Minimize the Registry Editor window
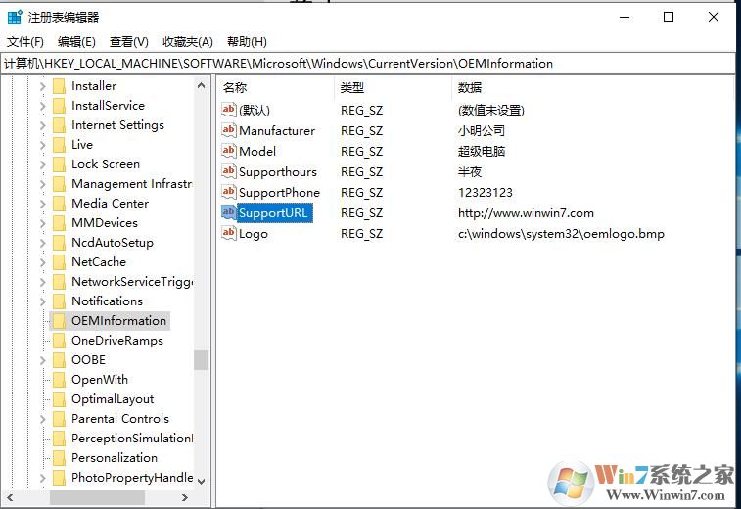The image size is (741, 509). 625,17
